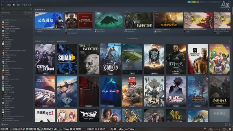
Task: Open Paper Dolls II cover
Action: pyautogui.click(x=111, y=91)
